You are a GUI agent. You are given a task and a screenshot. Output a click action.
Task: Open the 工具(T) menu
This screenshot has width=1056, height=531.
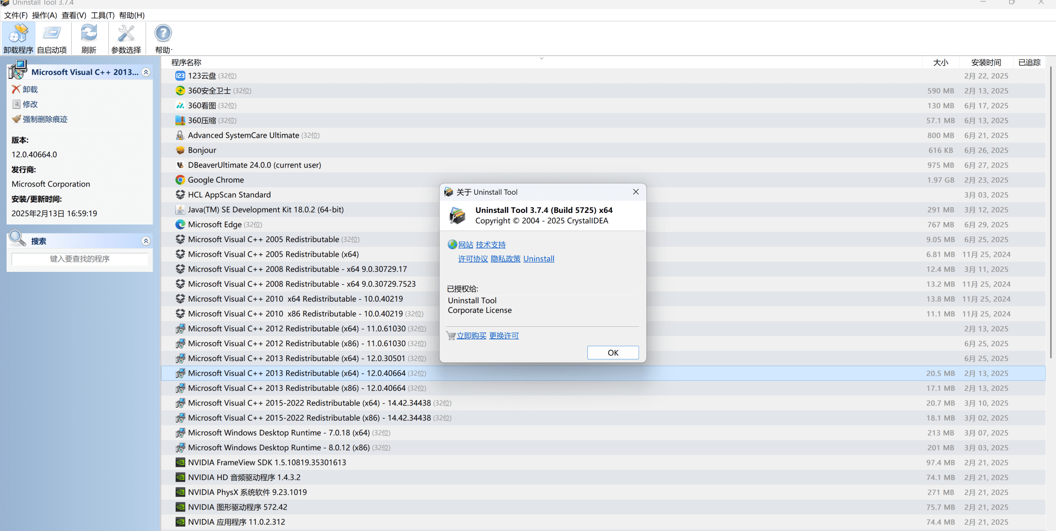103,15
